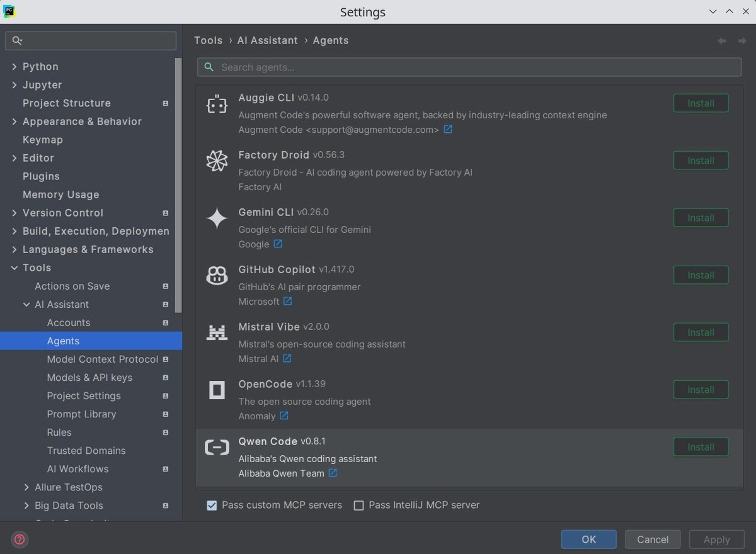Open Anomaly external link icon
This screenshot has width=756, height=554.
point(283,415)
